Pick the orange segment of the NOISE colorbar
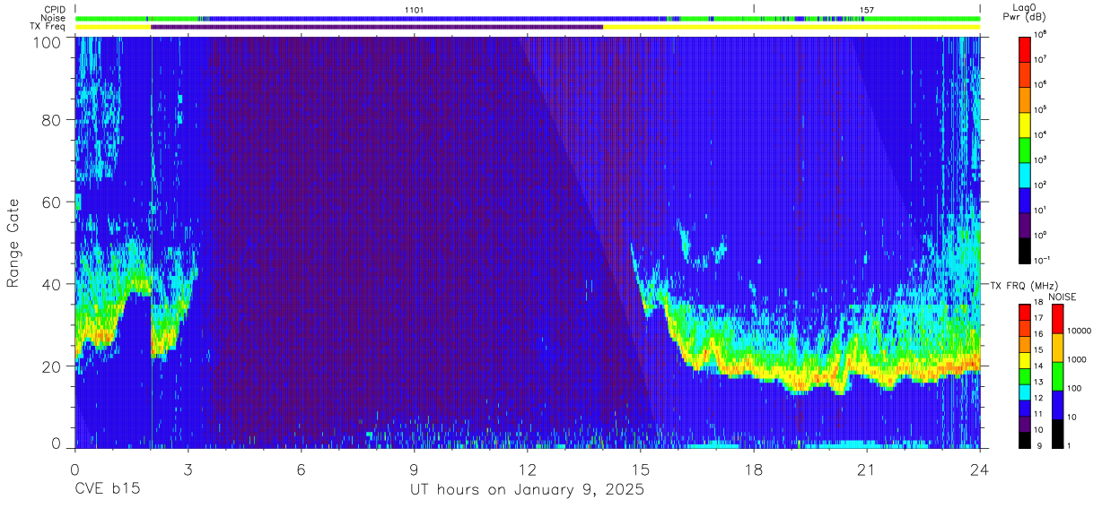1102x508 pixels. [x=1057, y=348]
